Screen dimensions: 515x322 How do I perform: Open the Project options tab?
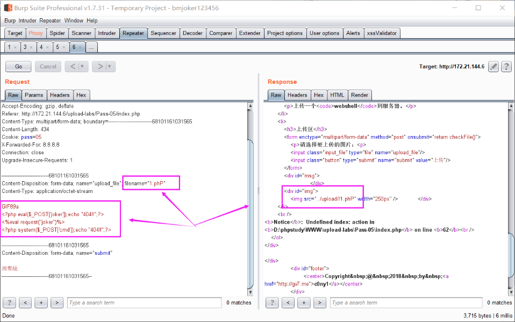point(285,33)
